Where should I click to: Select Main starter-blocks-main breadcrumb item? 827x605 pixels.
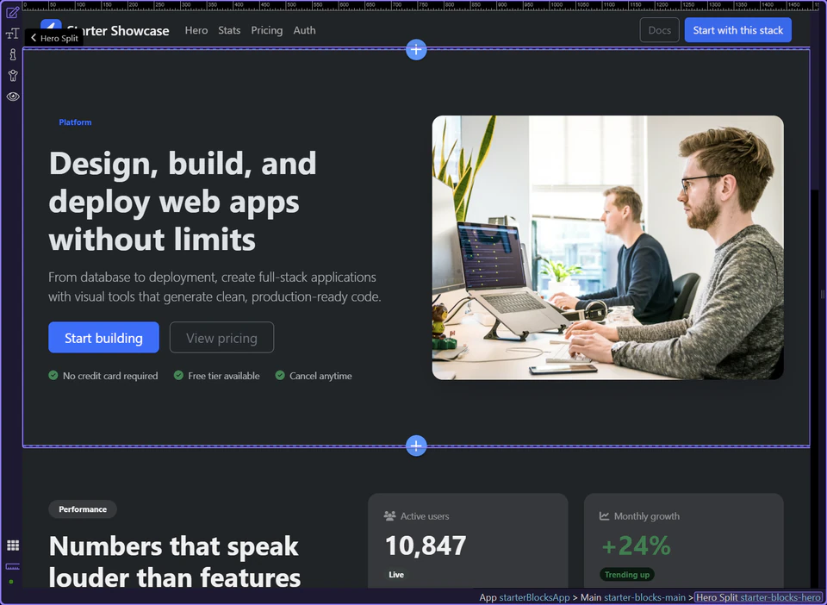[632, 597]
